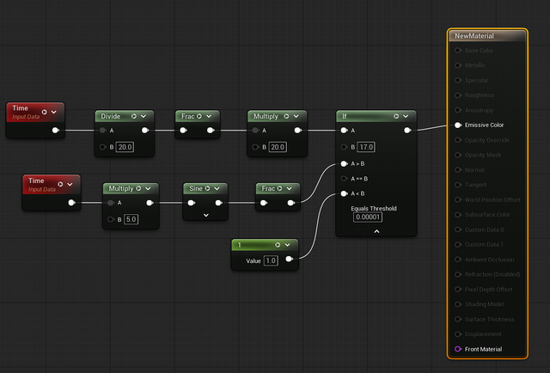Select Emissive Color pin on NewMaterial

click(x=458, y=125)
